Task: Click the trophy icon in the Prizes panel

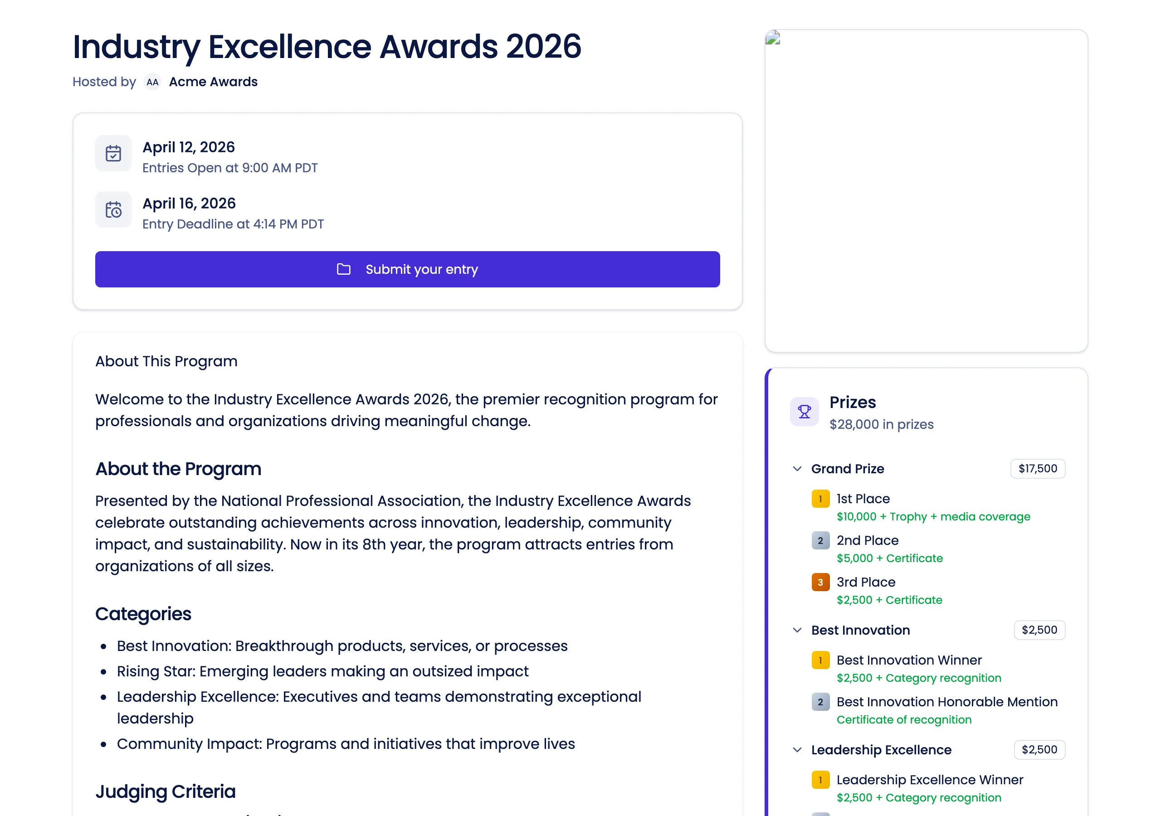Action: click(x=804, y=412)
